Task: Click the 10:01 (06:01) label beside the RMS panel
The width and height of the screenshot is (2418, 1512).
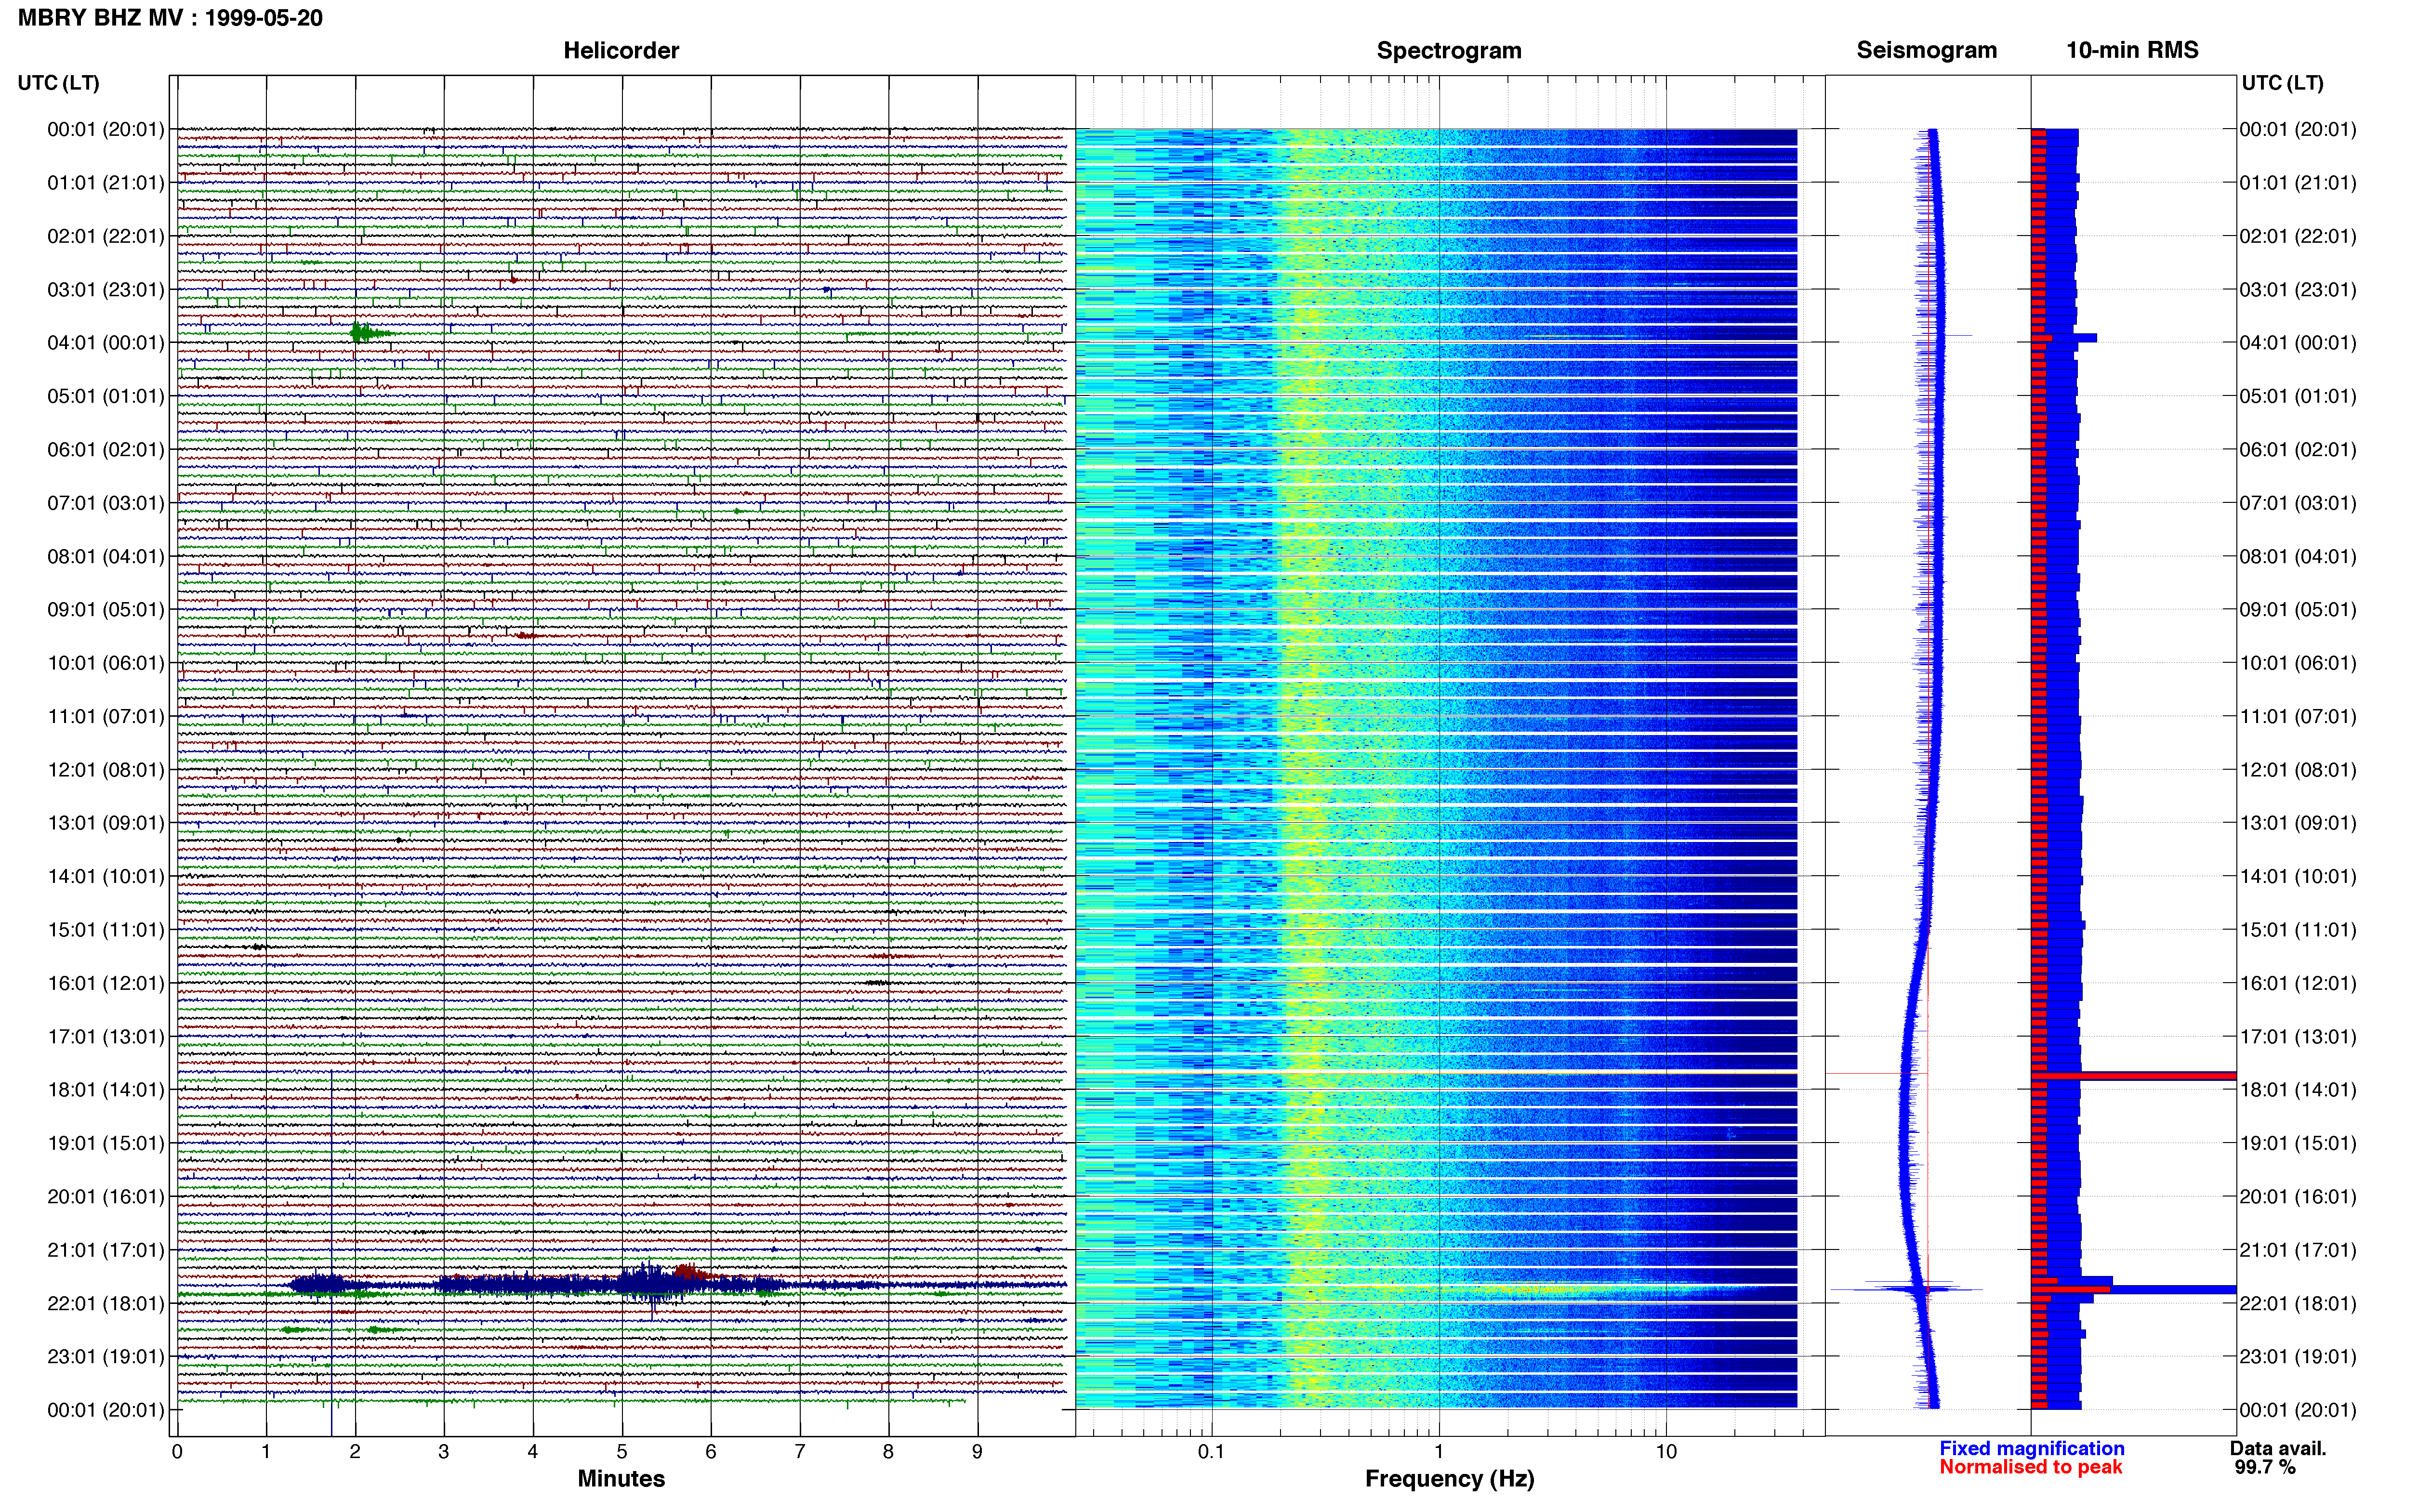Action: [2298, 663]
